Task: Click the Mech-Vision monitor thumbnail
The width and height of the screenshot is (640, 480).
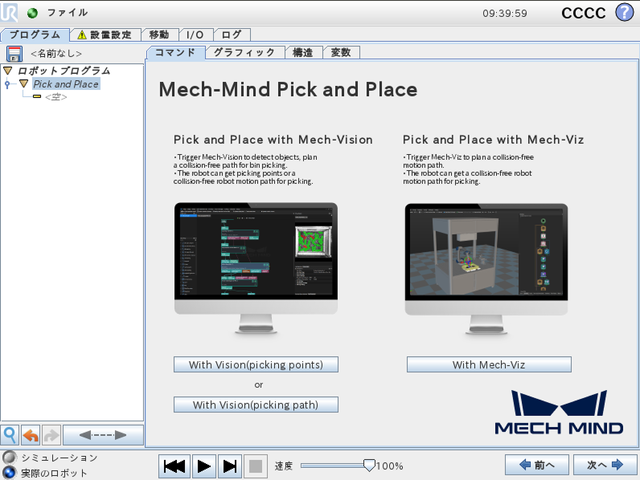Action: point(256,268)
